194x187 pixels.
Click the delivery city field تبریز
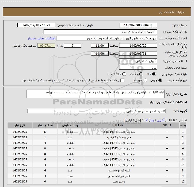point(138,67)
